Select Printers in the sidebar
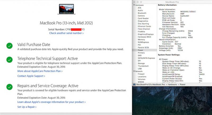 point(141,53)
